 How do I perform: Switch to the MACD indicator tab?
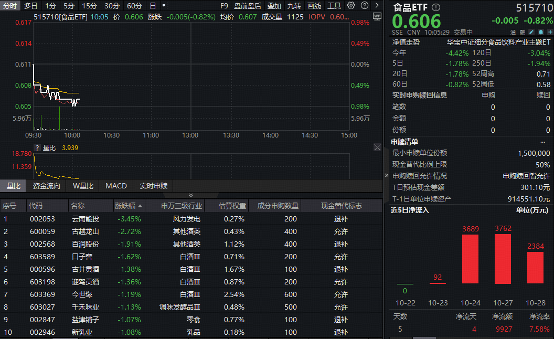pyautogui.click(x=116, y=186)
